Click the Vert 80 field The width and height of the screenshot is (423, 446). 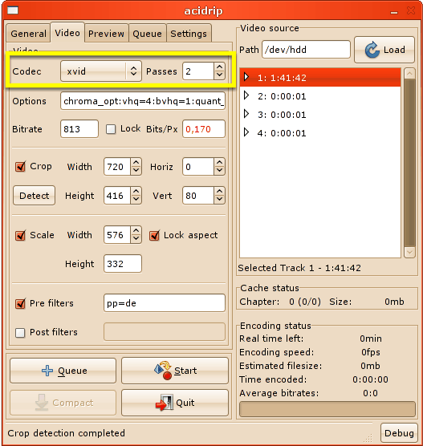(198, 196)
